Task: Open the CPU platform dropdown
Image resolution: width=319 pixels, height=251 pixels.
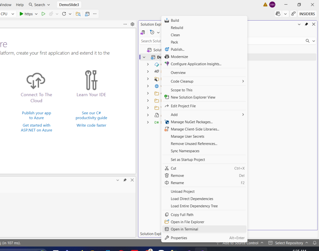Action: 8,14
